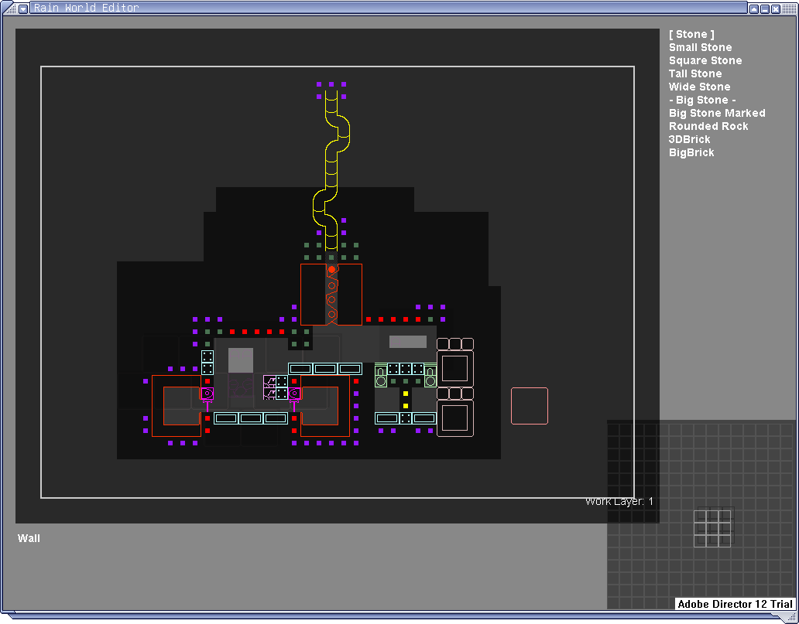The image size is (799, 624).
Task: Open the [ Stone ] category selector
Action: click(691, 34)
